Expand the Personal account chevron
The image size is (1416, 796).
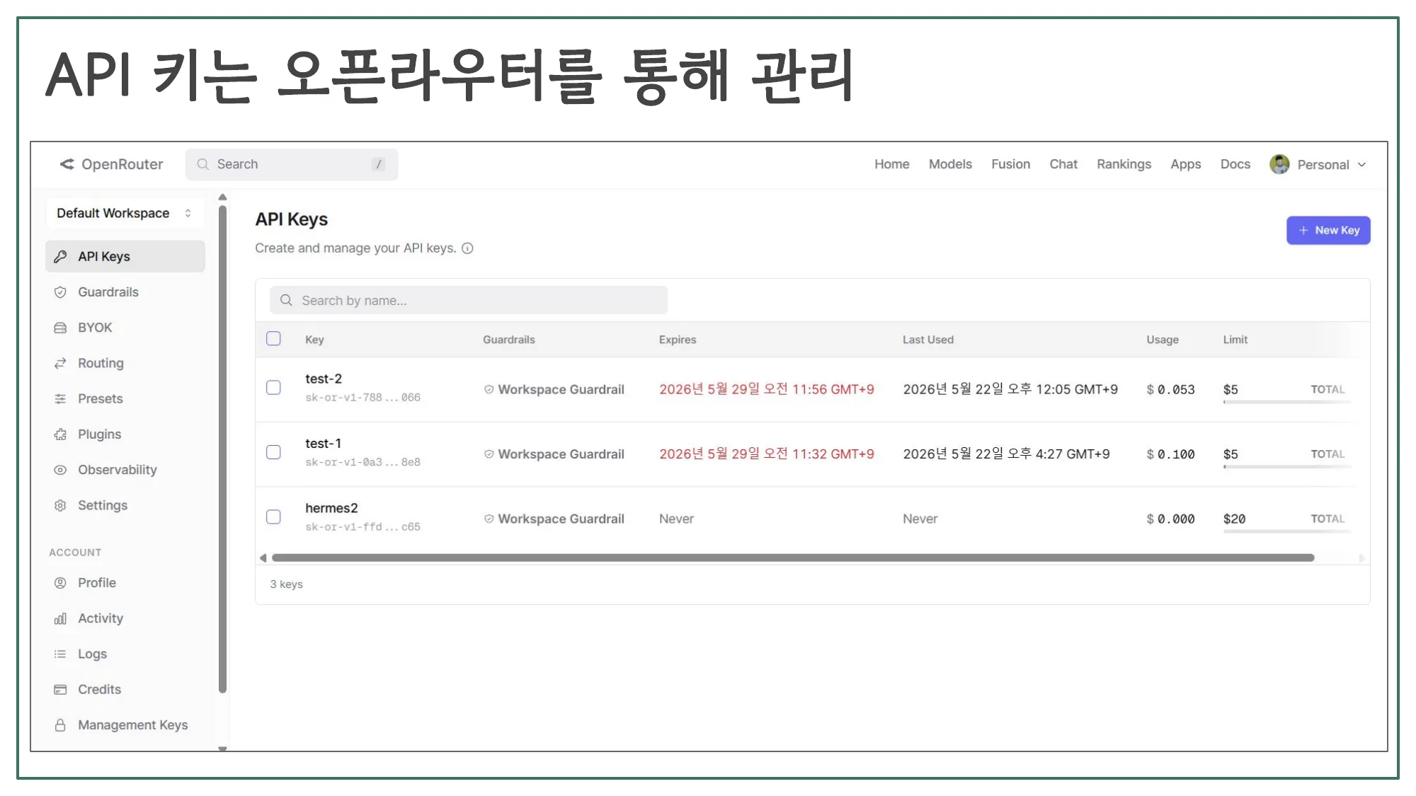(x=1361, y=165)
